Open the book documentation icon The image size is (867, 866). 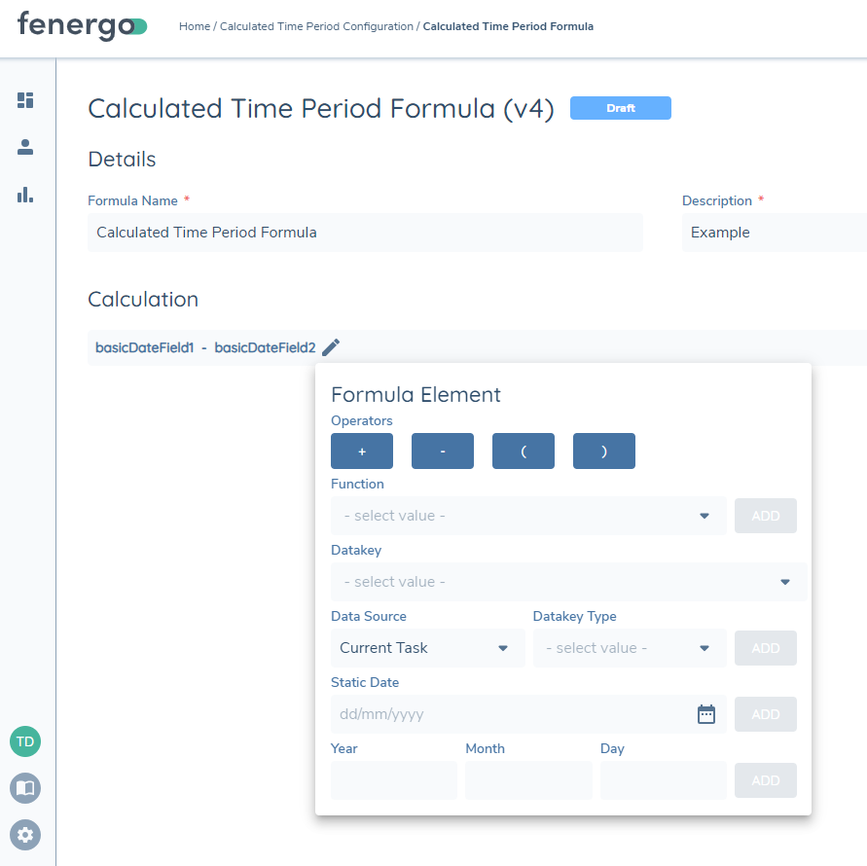click(x=25, y=788)
